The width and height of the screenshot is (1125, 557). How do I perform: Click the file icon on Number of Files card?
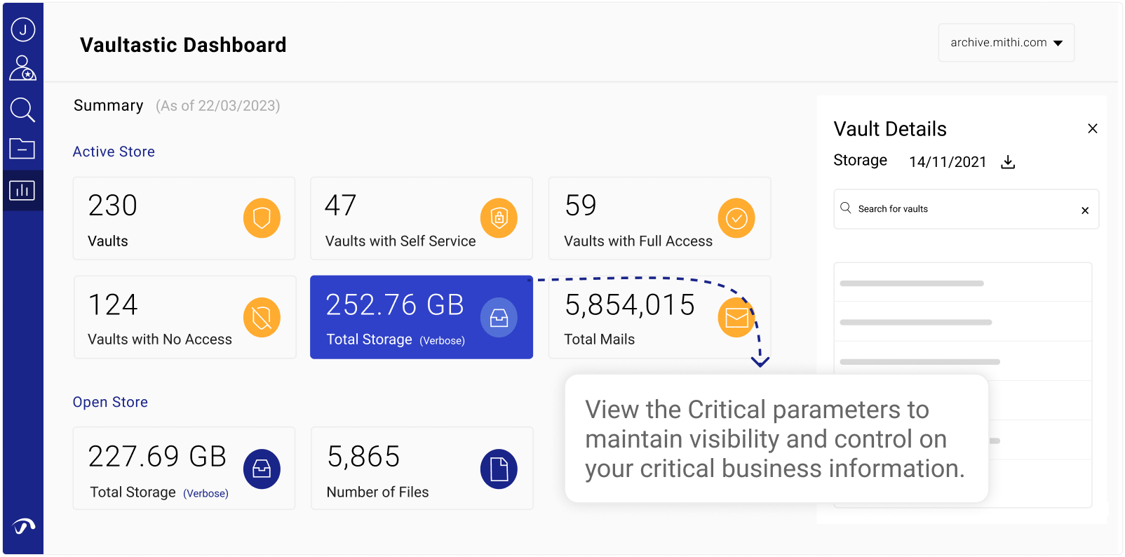(499, 469)
